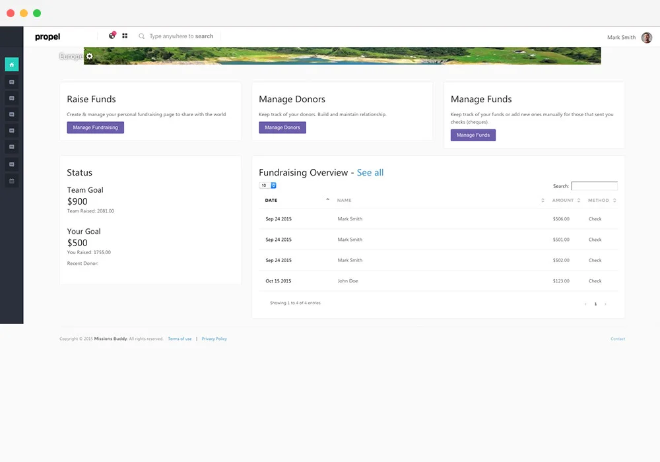Click the DATE column ascending sort arrow
This screenshot has width=660, height=462.
(x=328, y=198)
